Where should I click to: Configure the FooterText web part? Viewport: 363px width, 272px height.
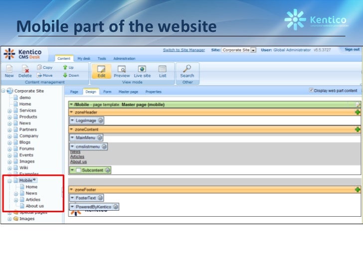coord(100,198)
